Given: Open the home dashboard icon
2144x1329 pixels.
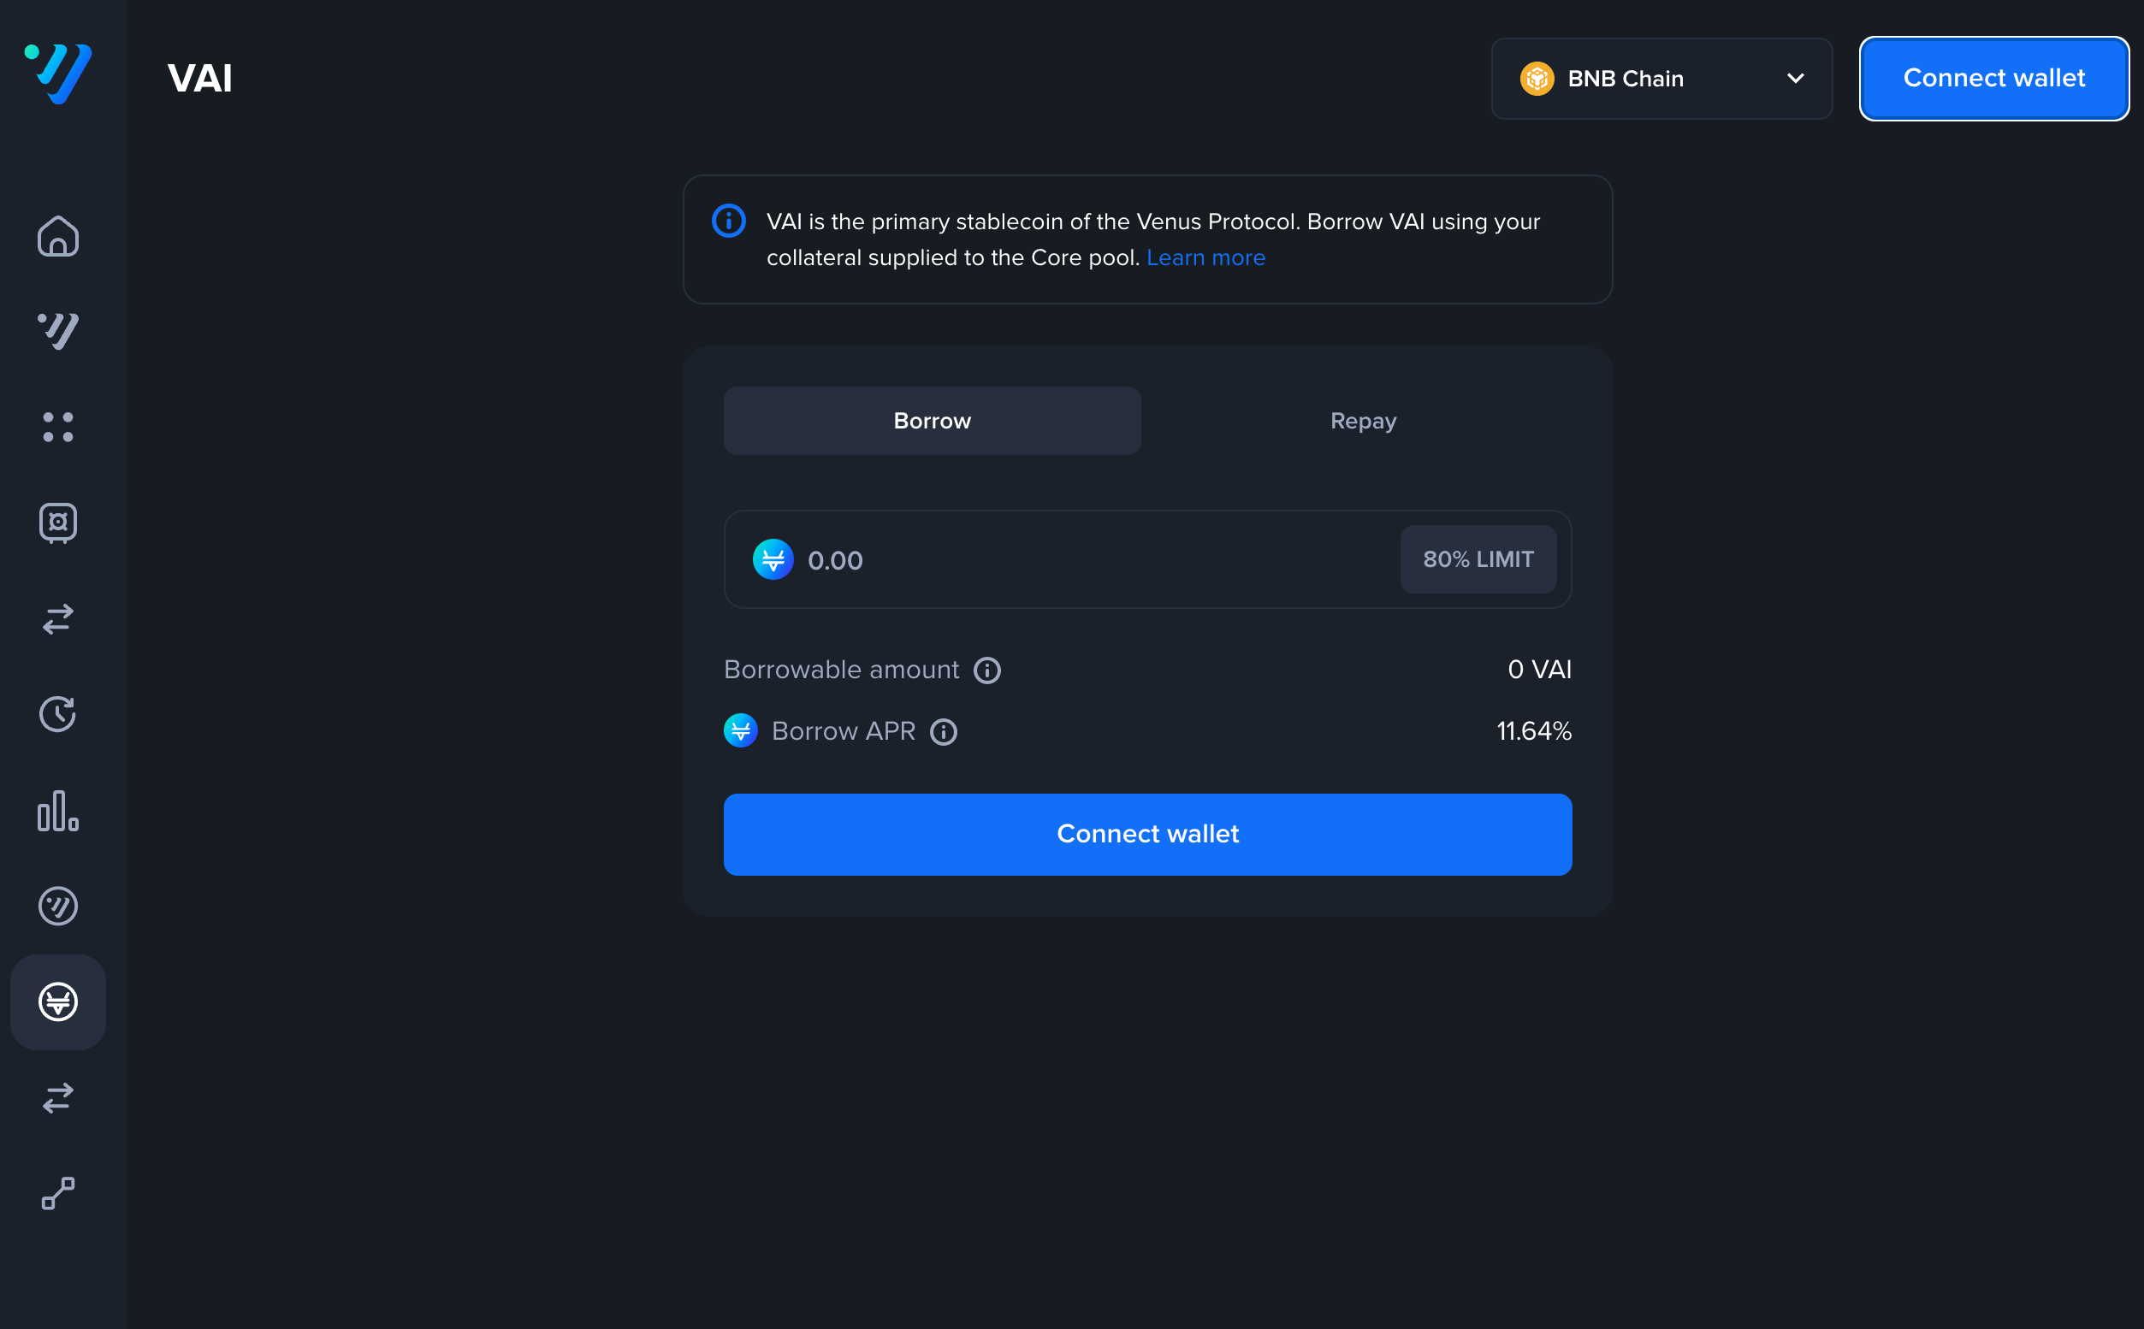Looking at the screenshot, I should pyautogui.click(x=58, y=236).
